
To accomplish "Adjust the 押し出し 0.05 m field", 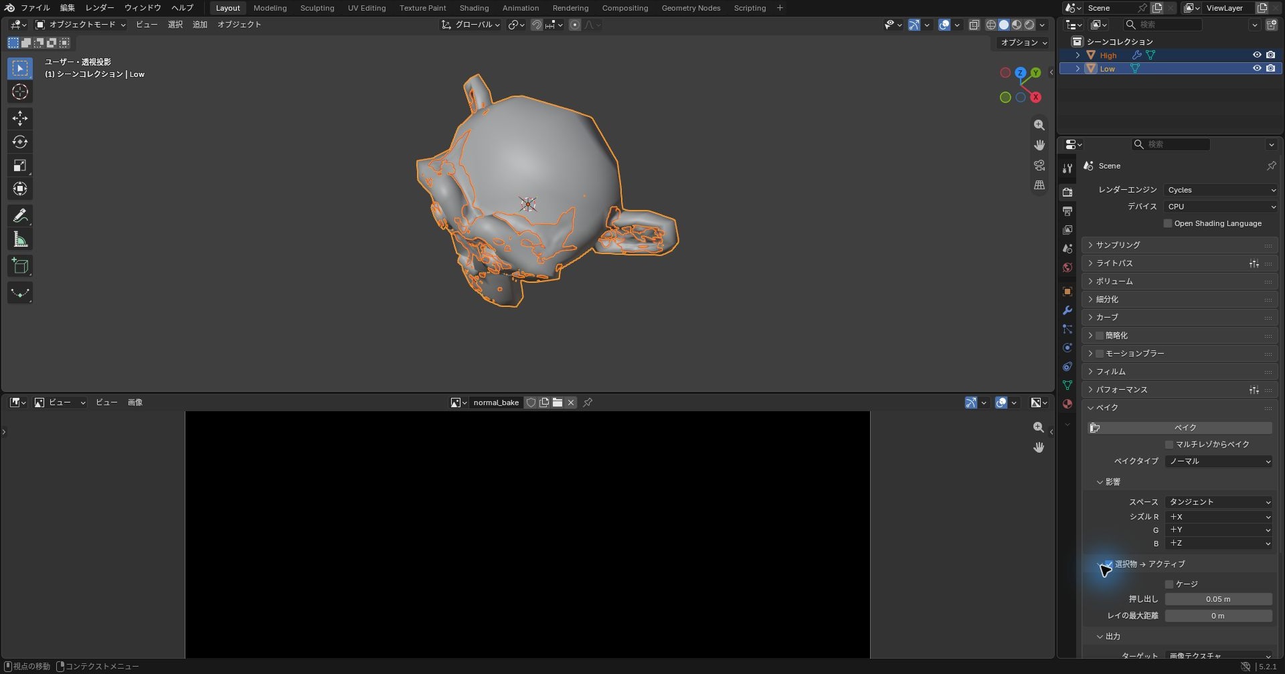I will pyautogui.click(x=1219, y=600).
